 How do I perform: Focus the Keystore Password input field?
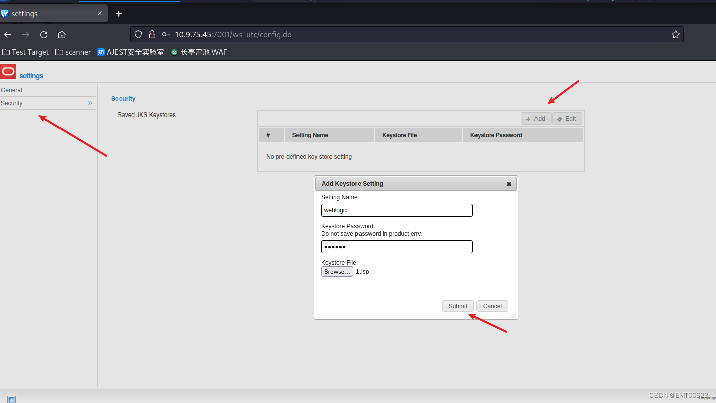point(397,247)
